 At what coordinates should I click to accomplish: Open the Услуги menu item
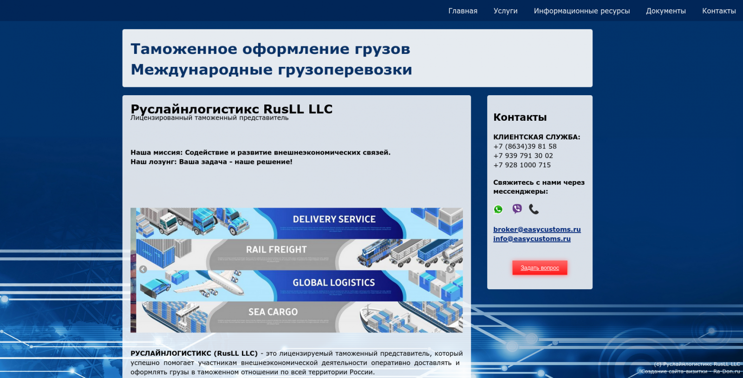click(x=505, y=11)
